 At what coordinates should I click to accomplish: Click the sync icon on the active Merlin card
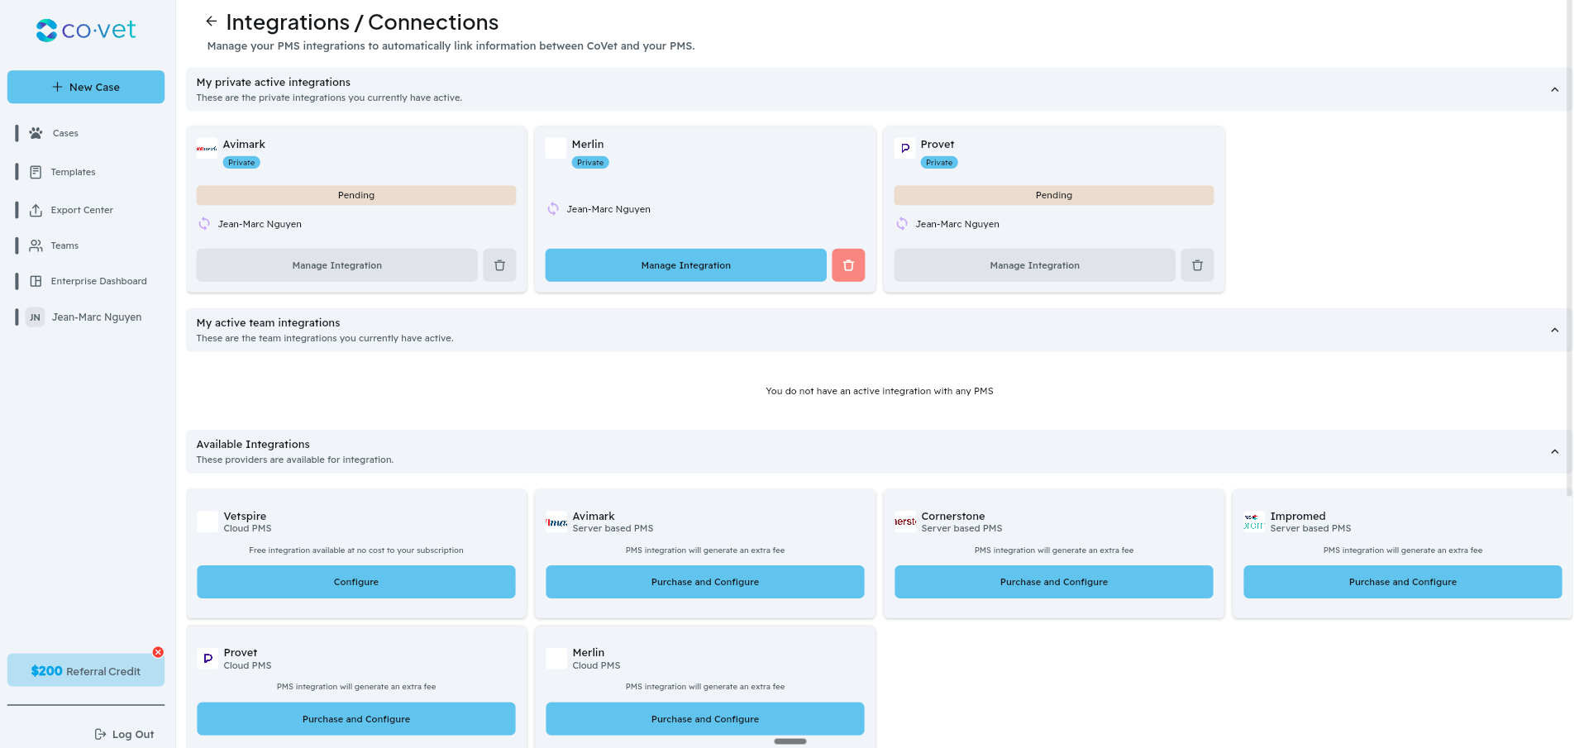553,209
